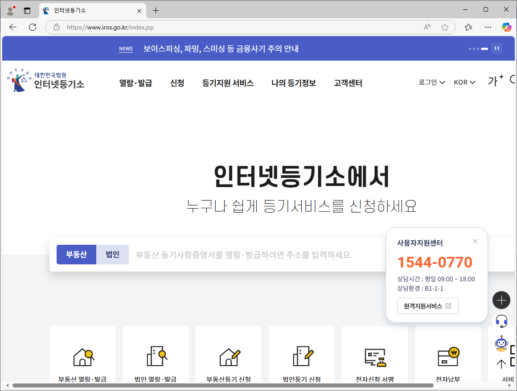Image resolution: width=517 pixels, height=391 pixels.
Task: Open the 고객센터 menu
Action: point(347,83)
